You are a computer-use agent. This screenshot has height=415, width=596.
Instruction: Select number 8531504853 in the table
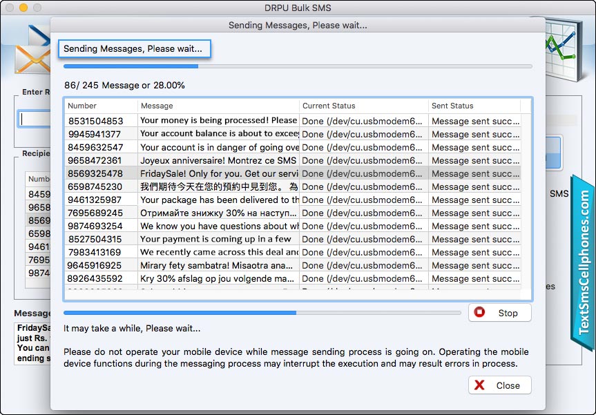(x=96, y=121)
